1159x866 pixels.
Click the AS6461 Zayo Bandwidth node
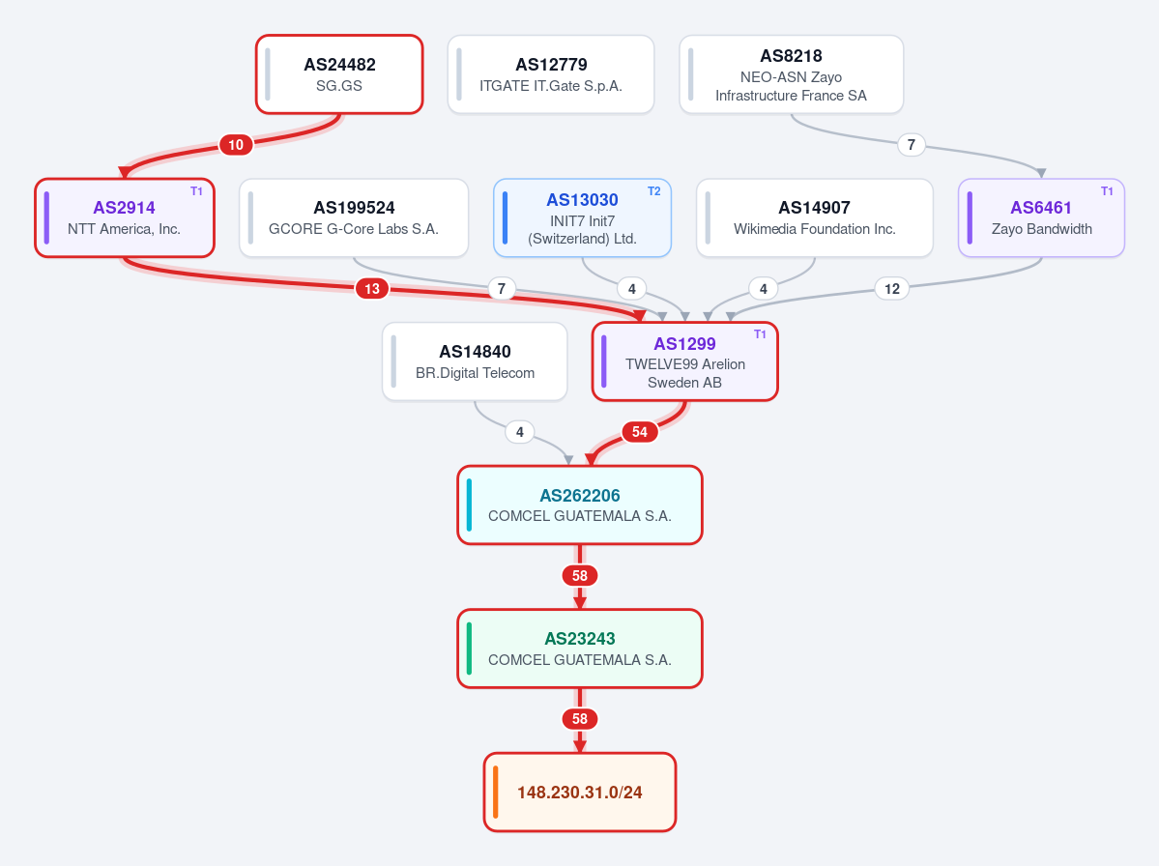click(1041, 218)
